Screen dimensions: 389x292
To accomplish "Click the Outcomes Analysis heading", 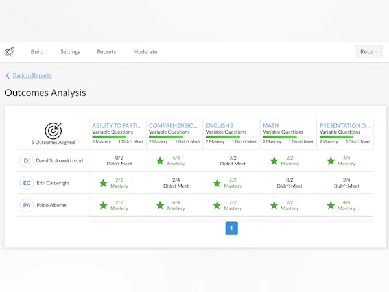I will pos(45,93).
